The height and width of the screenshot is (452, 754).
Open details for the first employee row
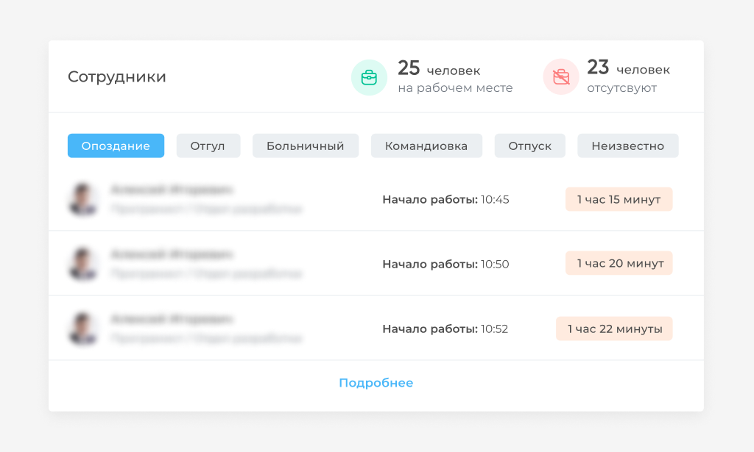point(295,199)
